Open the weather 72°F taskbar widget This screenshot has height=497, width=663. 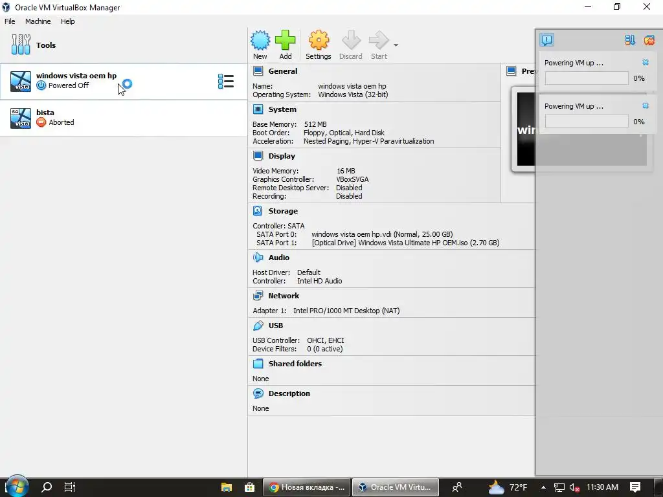click(x=508, y=487)
